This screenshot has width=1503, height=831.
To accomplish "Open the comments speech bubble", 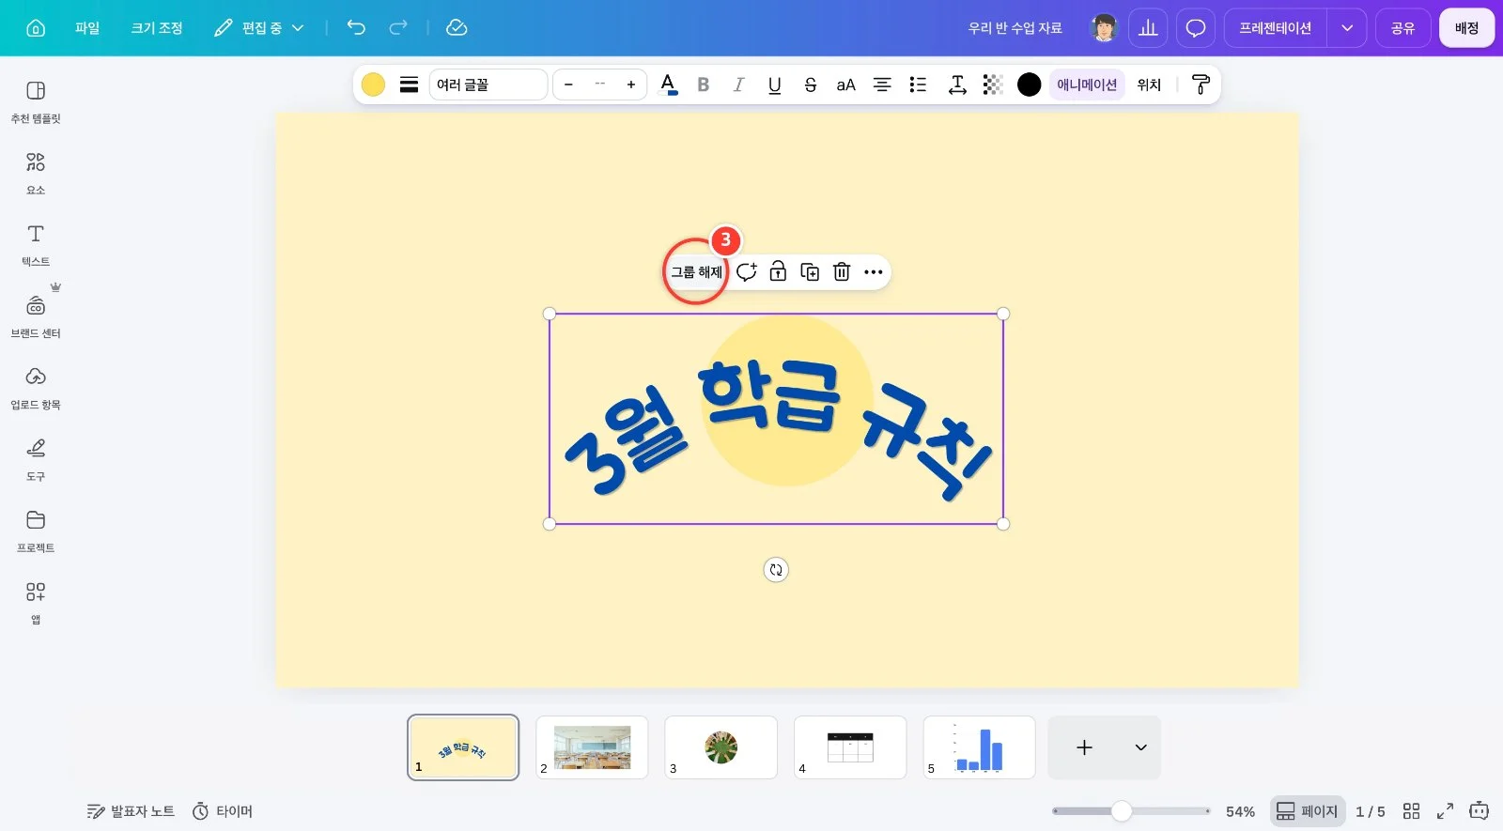I will pos(1196,28).
